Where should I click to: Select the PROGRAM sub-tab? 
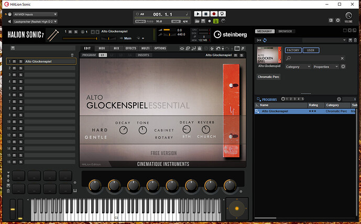[89, 55]
